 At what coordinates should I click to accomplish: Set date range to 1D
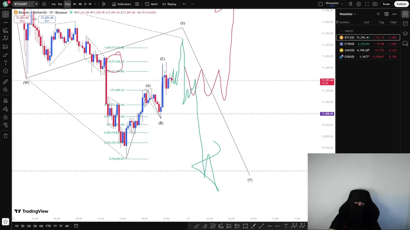pyautogui.click(x=17, y=226)
